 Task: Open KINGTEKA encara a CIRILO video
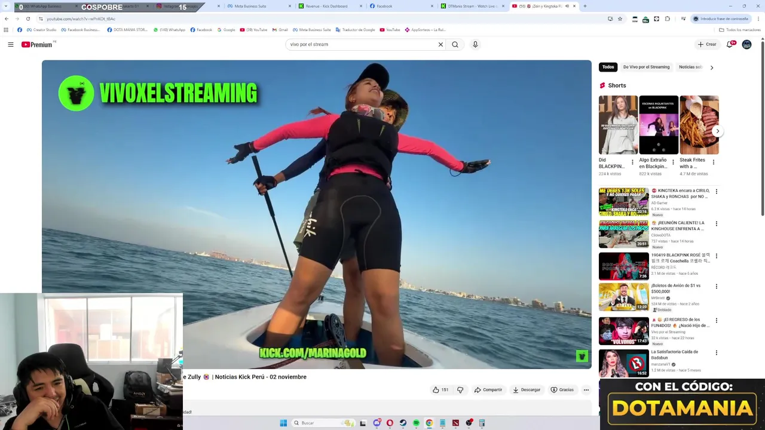coord(624,202)
